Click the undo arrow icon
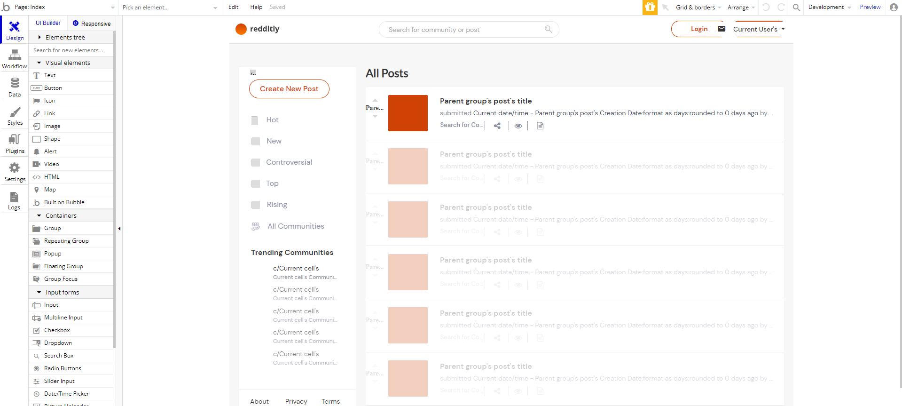This screenshot has width=902, height=406. tap(766, 7)
